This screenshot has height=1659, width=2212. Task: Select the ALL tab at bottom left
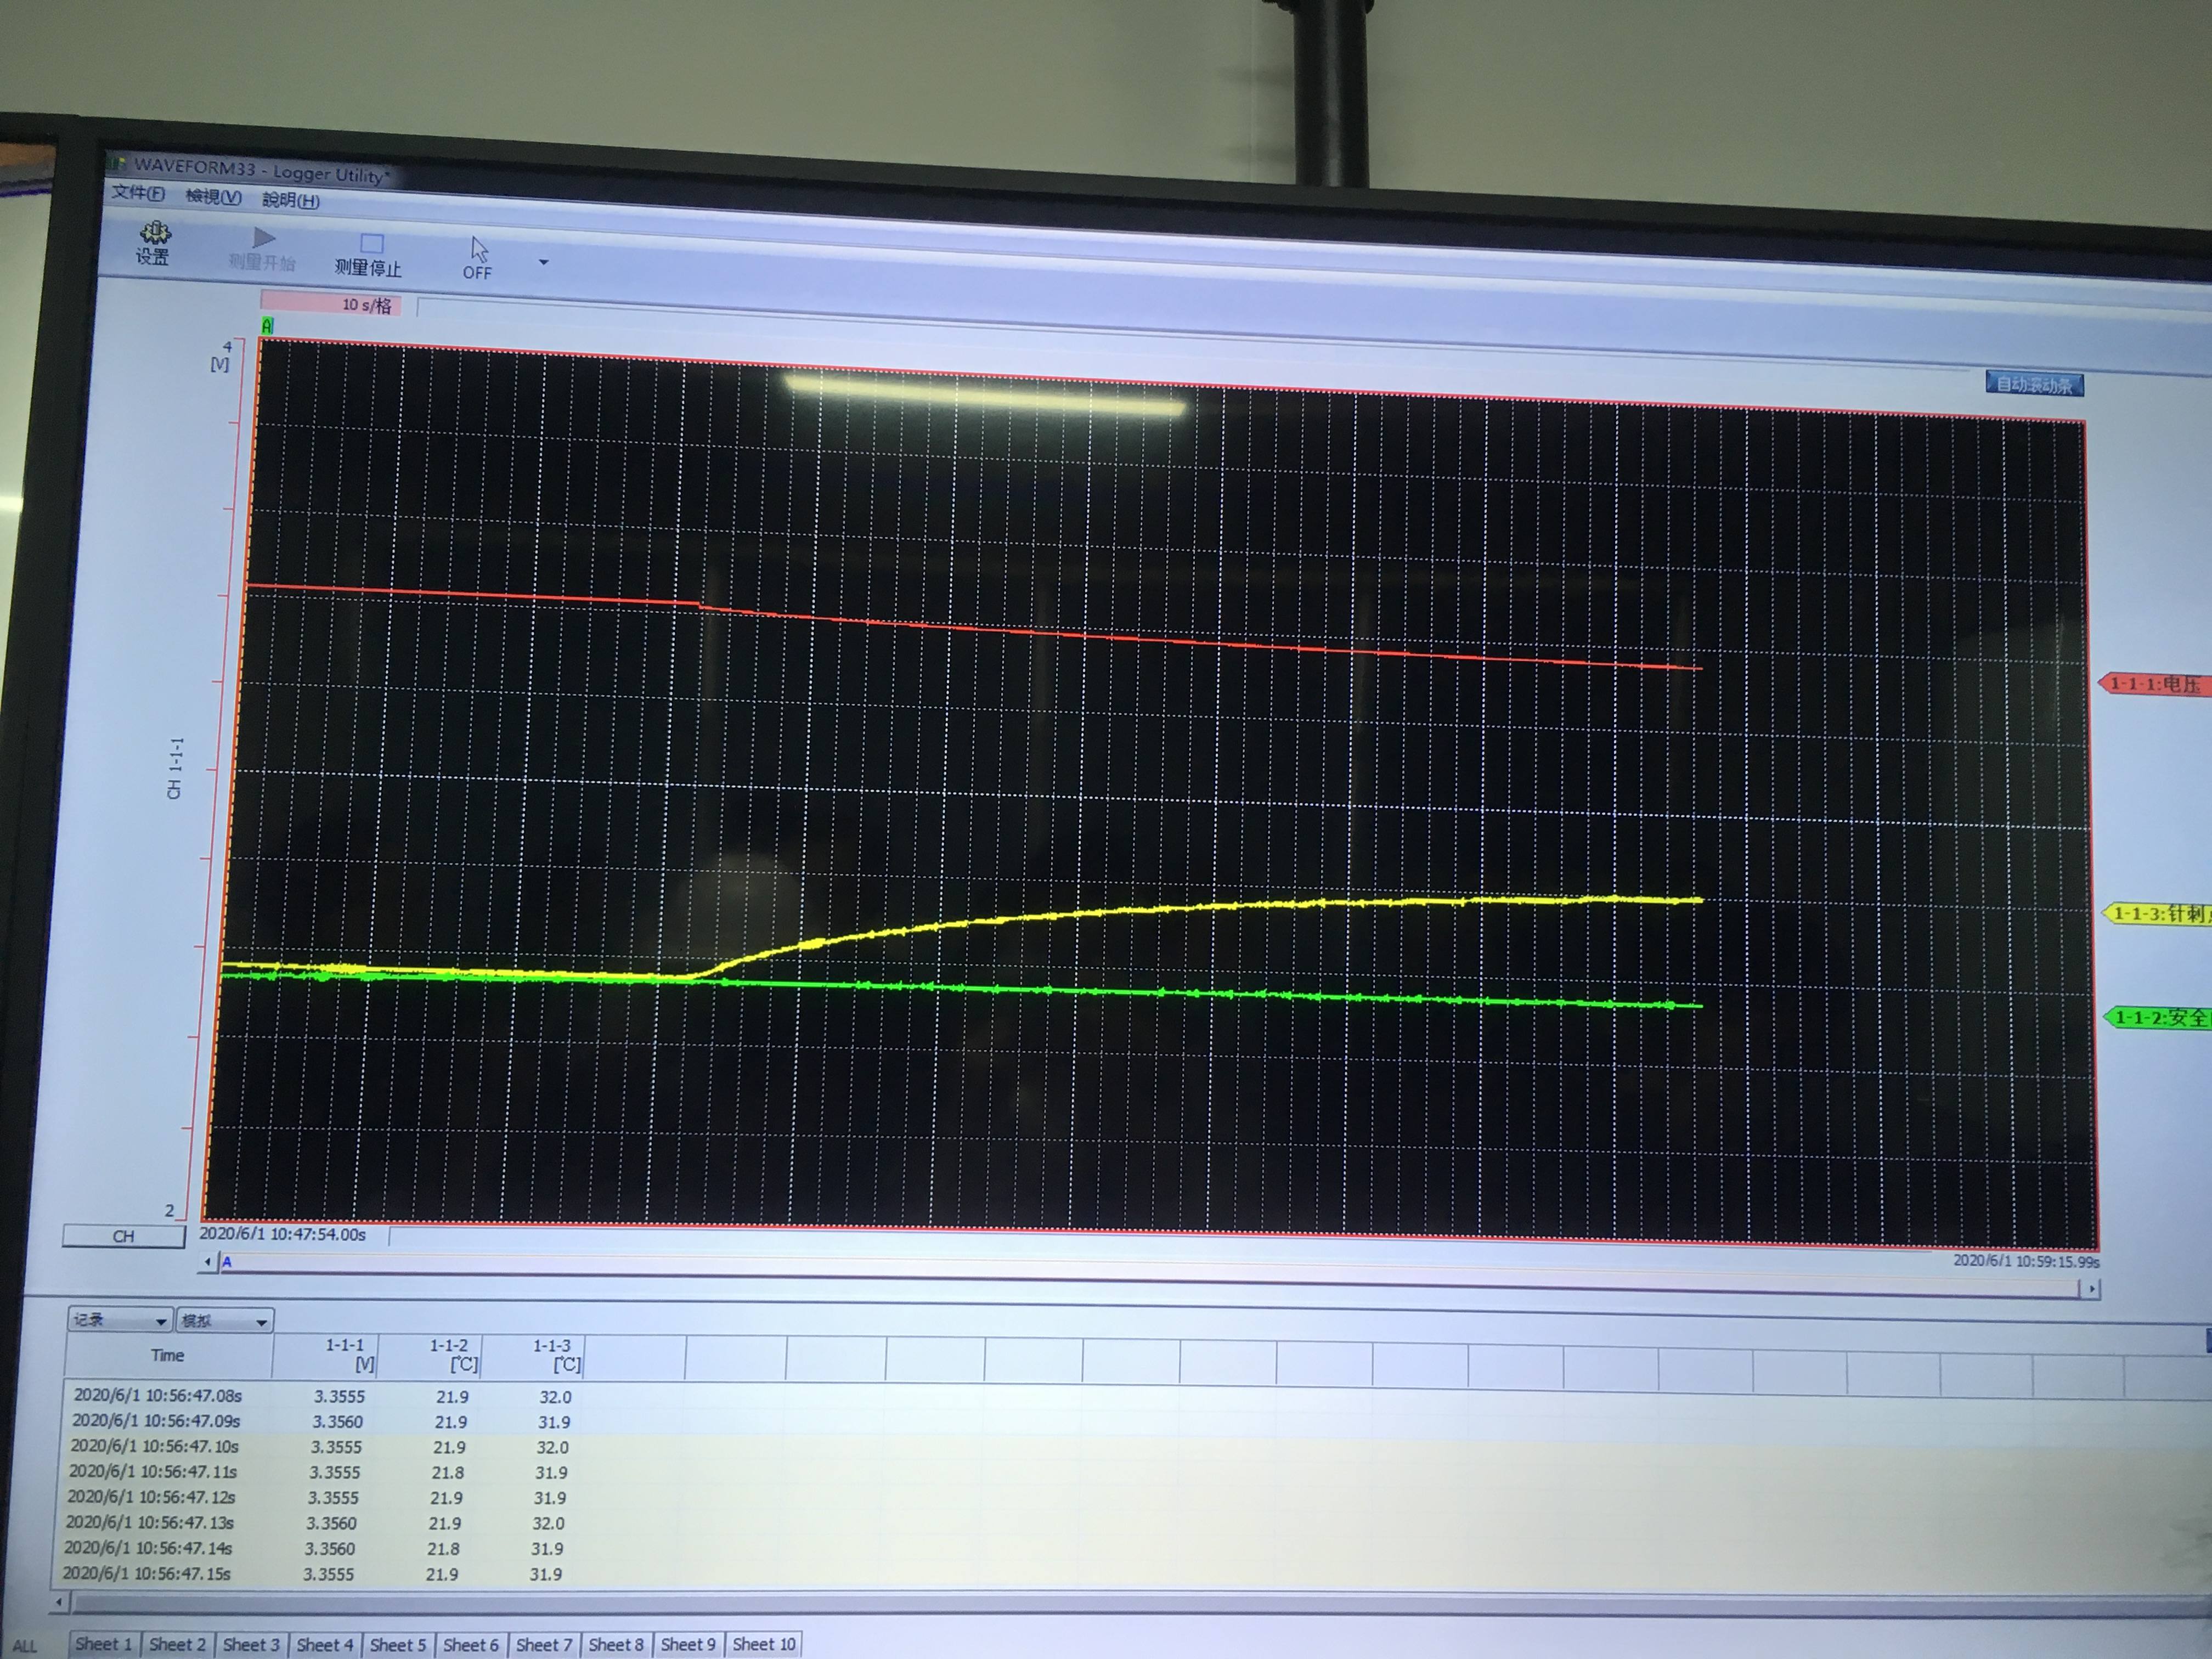25,1646
